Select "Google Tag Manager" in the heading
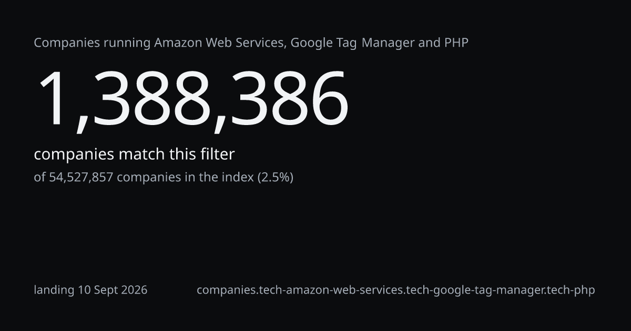The height and width of the screenshot is (331, 631). [x=353, y=43]
